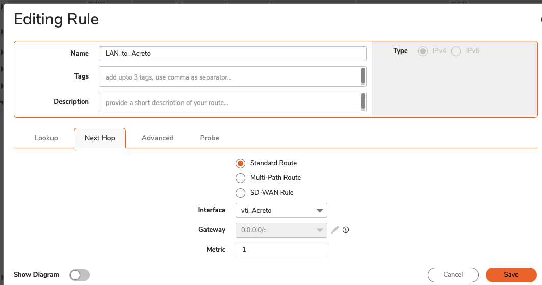Select IPv6 type radio button
The width and height of the screenshot is (542, 285).
click(x=456, y=51)
